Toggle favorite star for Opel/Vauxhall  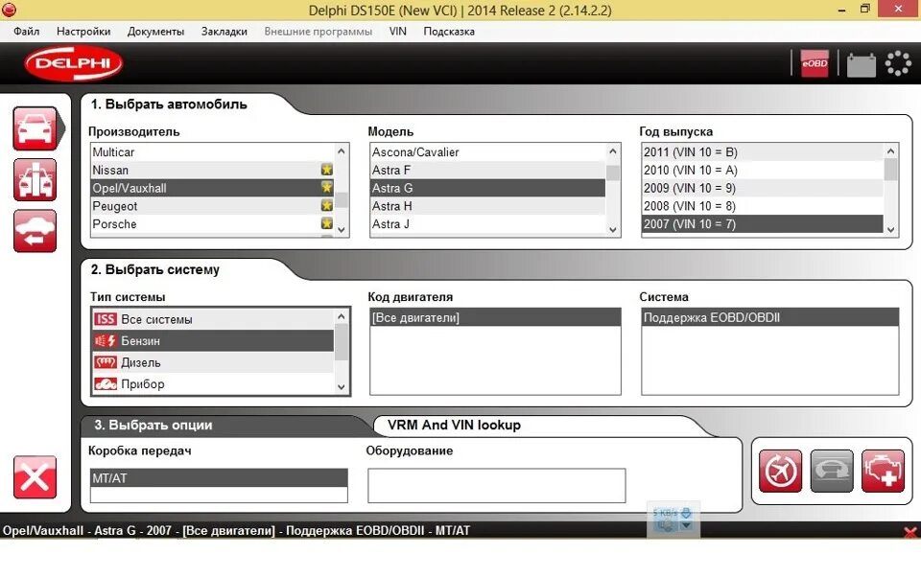click(326, 187)
